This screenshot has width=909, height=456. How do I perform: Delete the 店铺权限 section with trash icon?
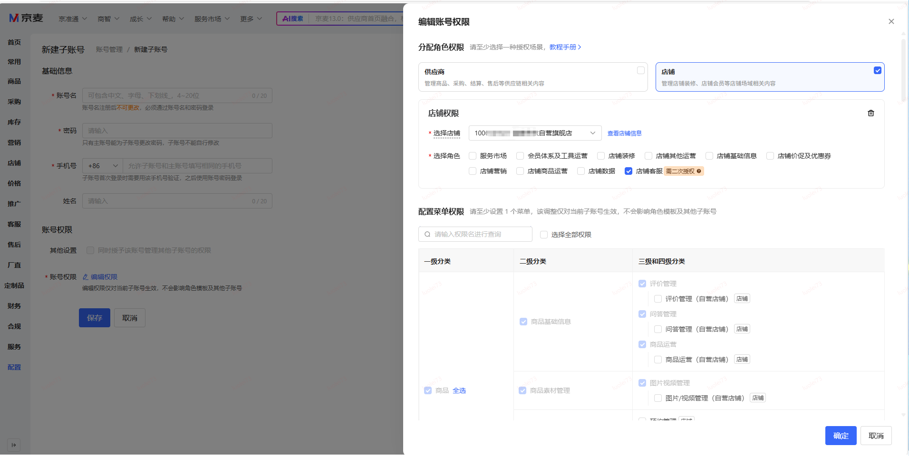pyautogui.click(x=870, y=113)
